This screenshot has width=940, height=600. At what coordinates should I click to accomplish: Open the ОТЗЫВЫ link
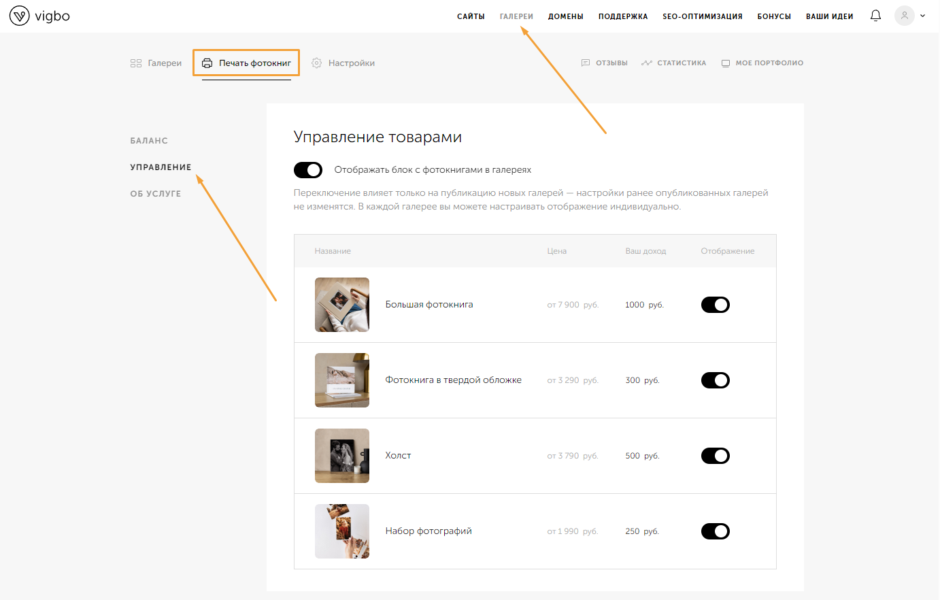click(x=604, y=63)
